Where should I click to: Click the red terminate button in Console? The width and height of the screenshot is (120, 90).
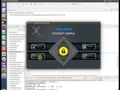85,78
